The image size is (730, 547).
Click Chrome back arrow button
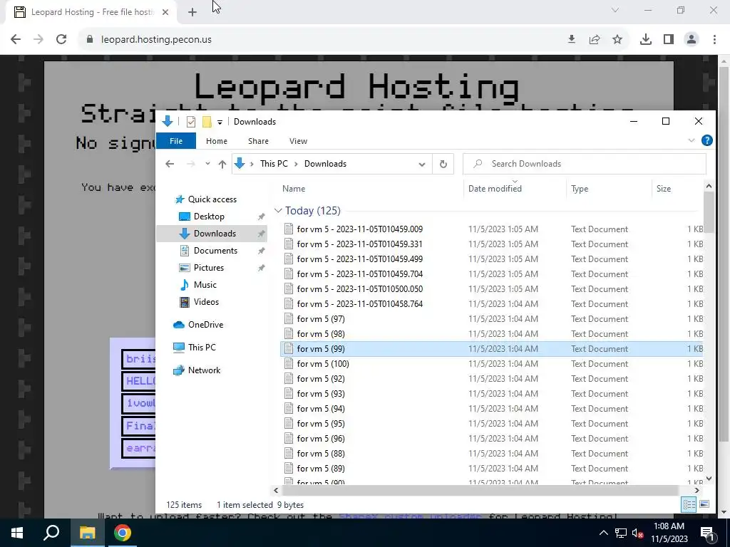16,40
